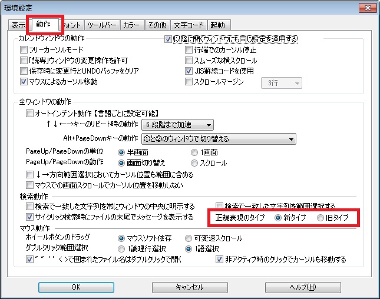
Task: Enable スムーズな横スクロール checkbox
Action: [x=189, y=61]
